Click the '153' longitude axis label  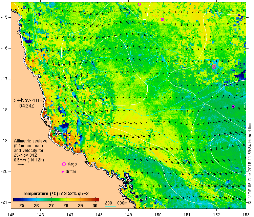(x=246, y=215)
